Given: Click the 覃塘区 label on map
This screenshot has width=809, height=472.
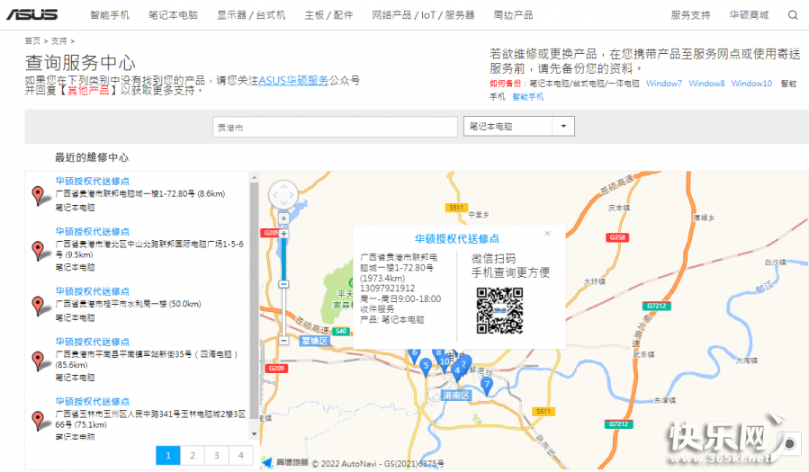Looking at the screenshot, I should coord(314,341).
